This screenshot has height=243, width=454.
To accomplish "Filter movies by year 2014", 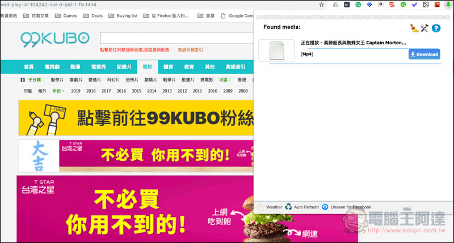I will pyautogui.click(x=152, y=91).
